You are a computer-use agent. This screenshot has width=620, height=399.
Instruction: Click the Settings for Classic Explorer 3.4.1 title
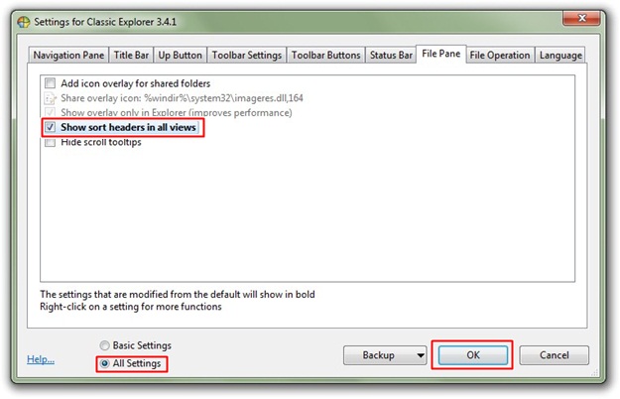click(x=105, y=22)
